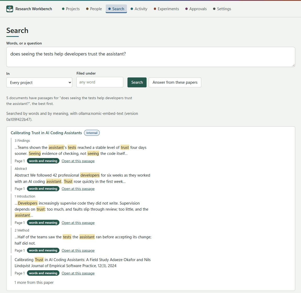301x293 pixels.
Task: Click the 1 Introduction section heading
Action: tap(25, 196)
